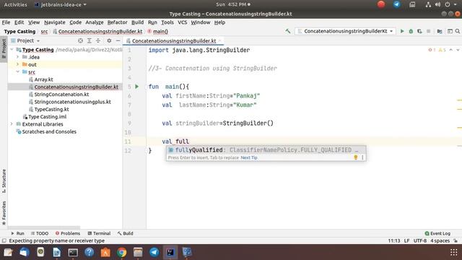Open the Refactor menu
This screenshot has height=260, width=462.
pyautogui.click(x=117, y=22)
